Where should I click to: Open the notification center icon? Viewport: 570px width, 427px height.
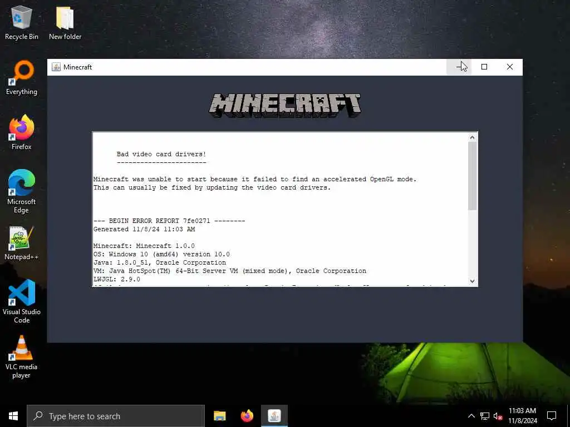pyautogui.click(x=552, y=416)
